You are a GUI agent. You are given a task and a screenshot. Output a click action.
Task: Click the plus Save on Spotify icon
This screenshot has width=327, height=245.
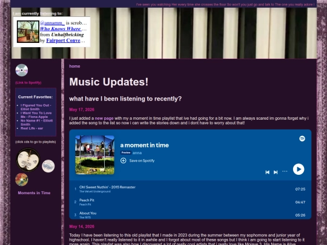(124, 161)
